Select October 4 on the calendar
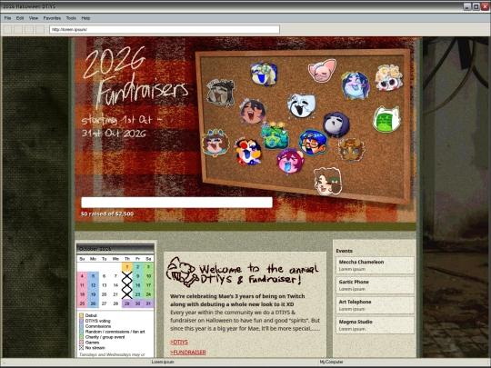Image resolution: width=491 pixels, height=368 pixels. (x=82, y=276)
